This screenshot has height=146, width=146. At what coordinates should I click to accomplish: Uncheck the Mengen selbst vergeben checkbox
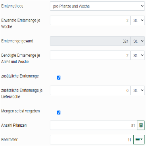click(59, 112)
